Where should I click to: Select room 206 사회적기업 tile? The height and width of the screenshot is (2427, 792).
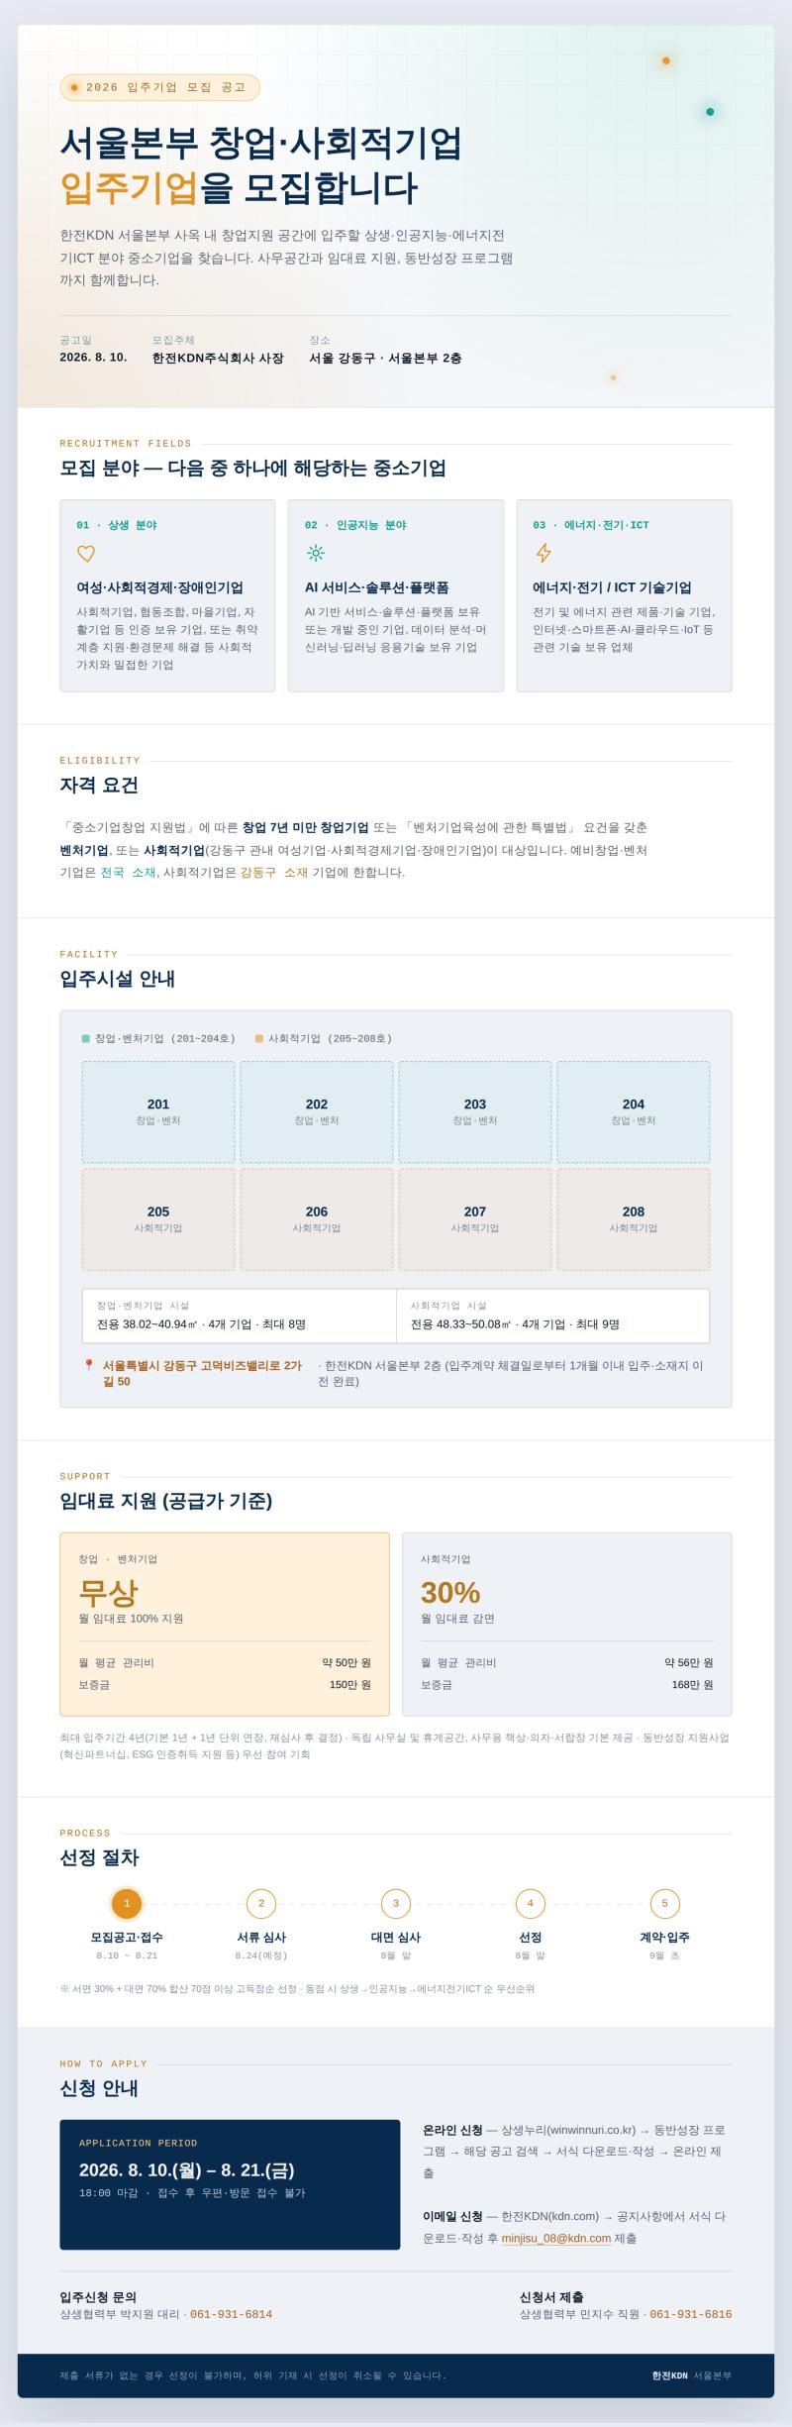pyautogui.click(x=317, y=1219)
